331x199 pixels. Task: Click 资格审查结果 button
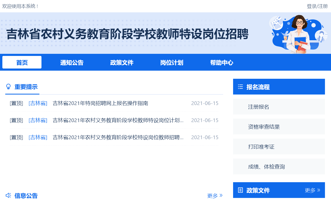(x=279, y=127)
